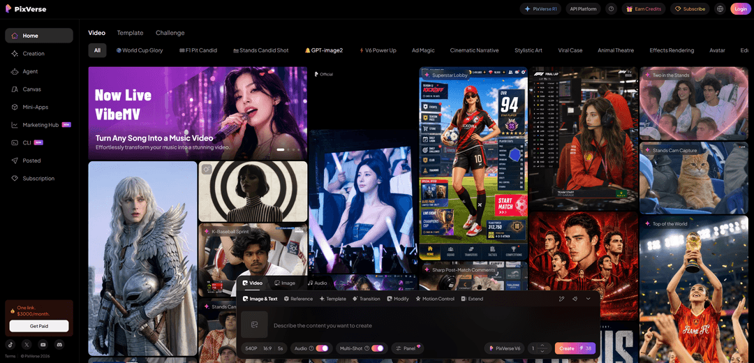Switch to the Template tab at top
The height and width of the screenshot is (363, 754).
point(131,33)
